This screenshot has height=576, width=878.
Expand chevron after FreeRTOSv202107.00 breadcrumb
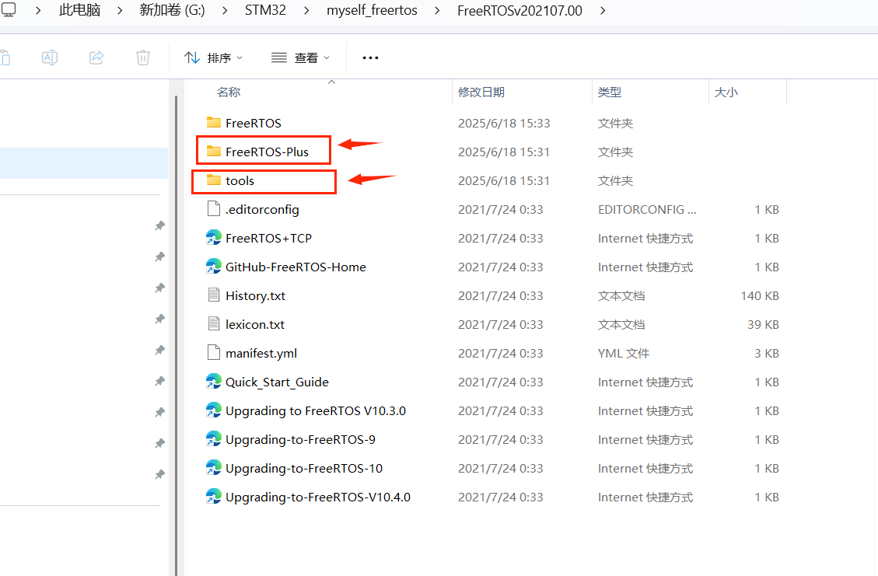click(603, 11)
